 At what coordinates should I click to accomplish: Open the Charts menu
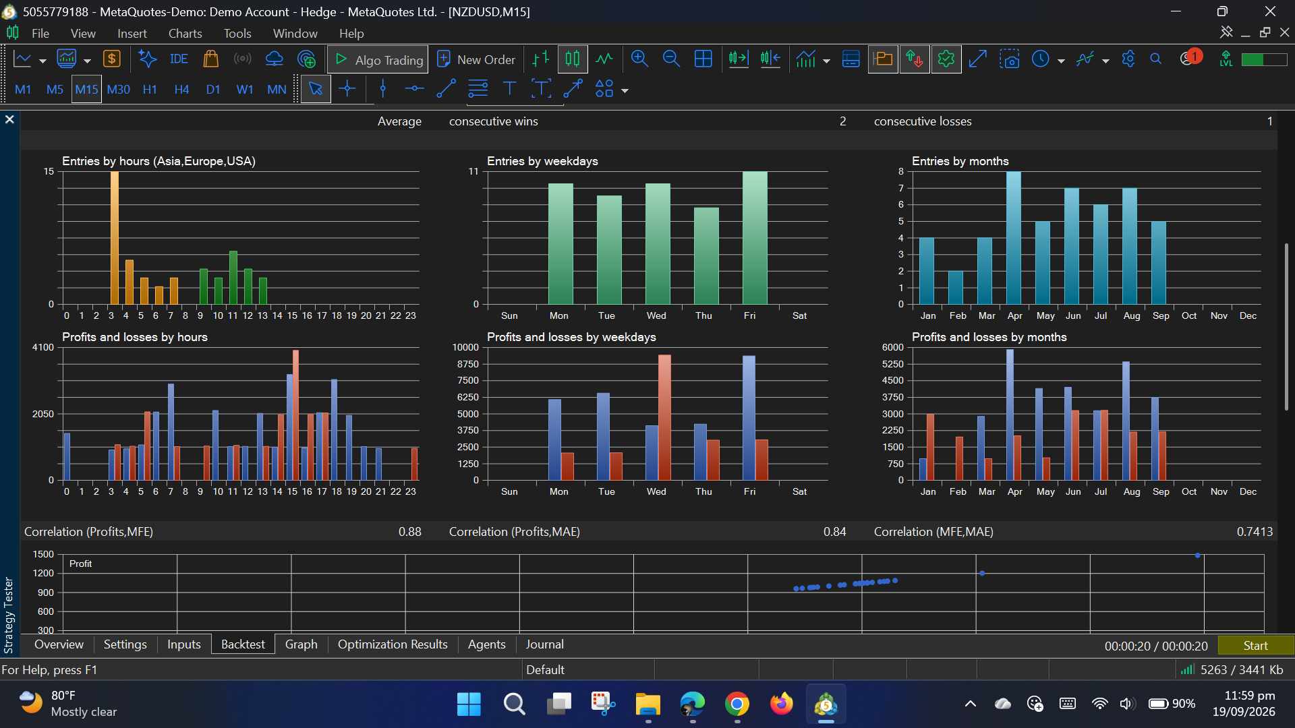185,33
